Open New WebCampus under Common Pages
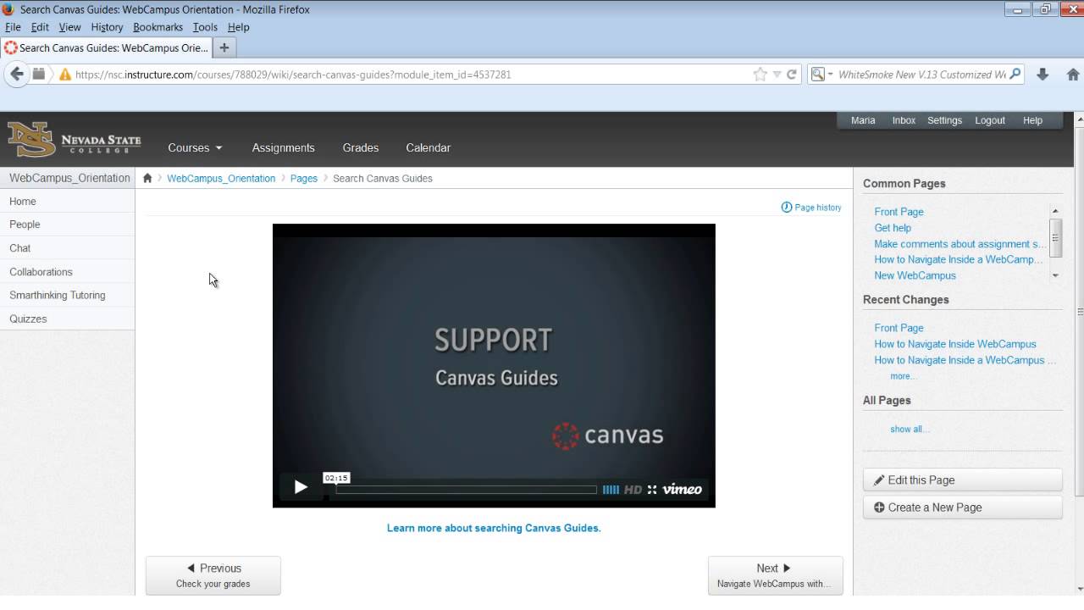Image resolution: width=1084 pixels, height=610 pixels. click(x=915, y=275)
